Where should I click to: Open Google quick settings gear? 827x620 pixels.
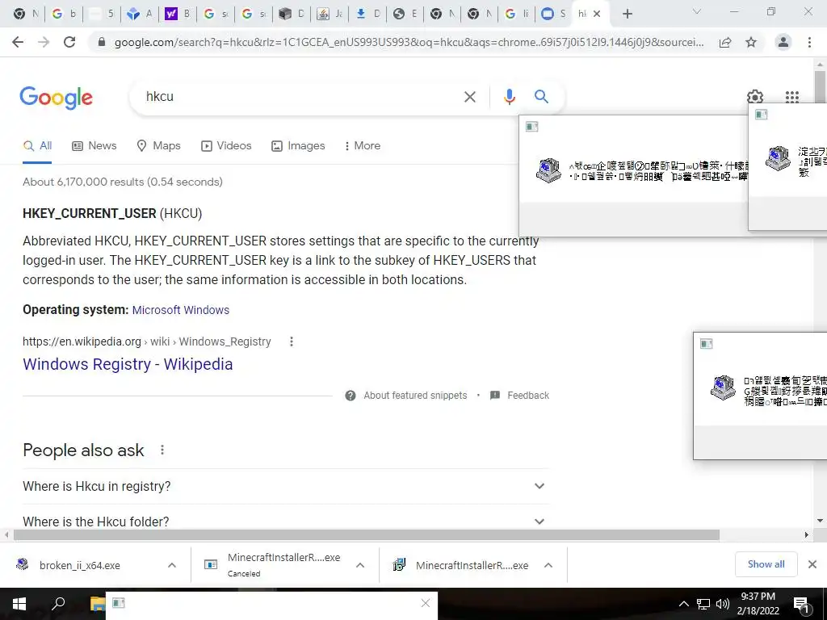[x=755, y=97]
